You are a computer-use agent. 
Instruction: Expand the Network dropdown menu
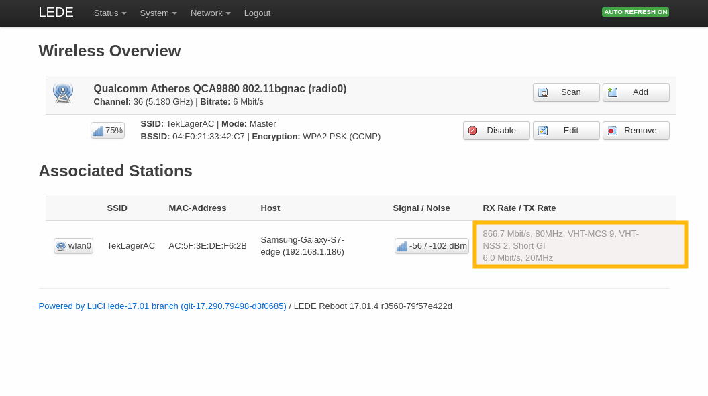[210, 13]
